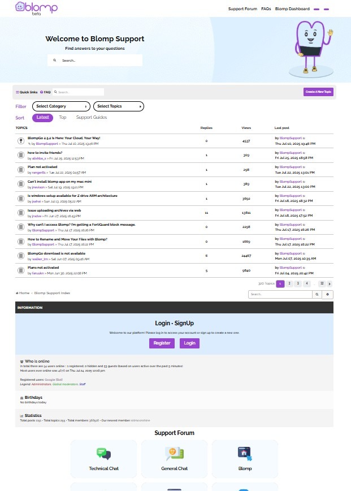The height and width of the screenshot is (491, 351).
Task: Click the Create A New Topic button
Action: 318,92
